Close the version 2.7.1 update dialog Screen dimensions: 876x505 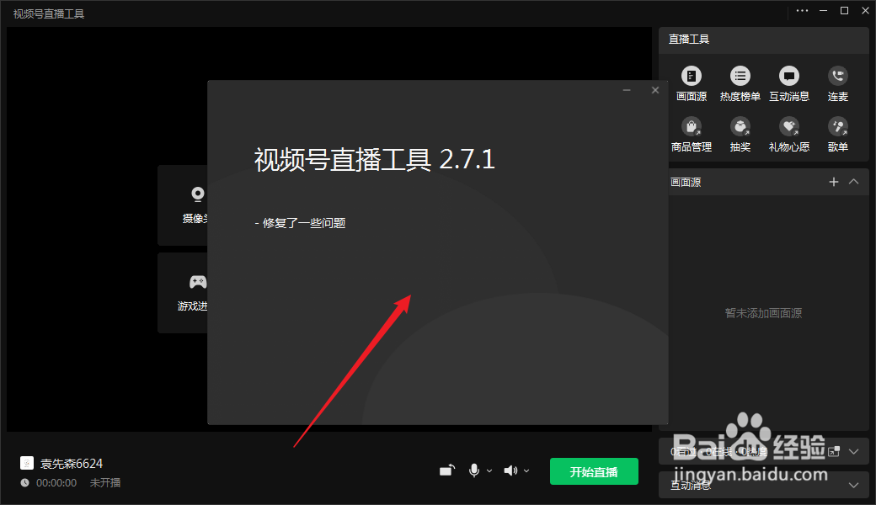[655, 90]
